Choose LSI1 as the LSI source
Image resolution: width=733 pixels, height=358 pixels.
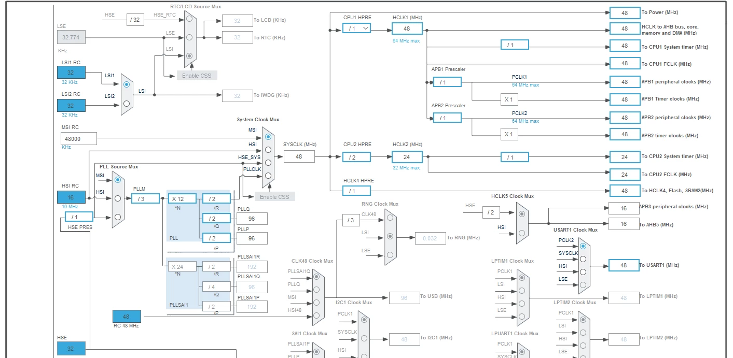coord(127,84)
